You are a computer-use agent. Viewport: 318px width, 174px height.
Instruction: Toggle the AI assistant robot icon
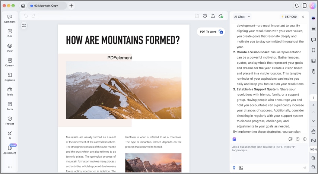[313, 19]
